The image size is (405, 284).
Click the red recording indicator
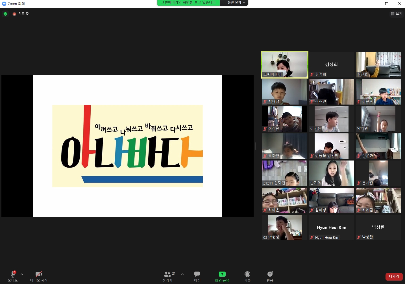(14, 14)
